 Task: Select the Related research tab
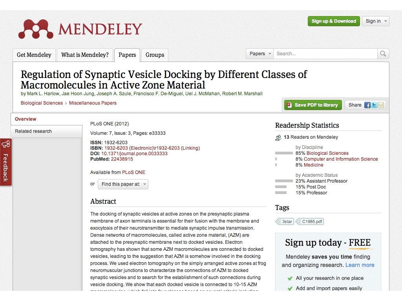tap(33, 131)
